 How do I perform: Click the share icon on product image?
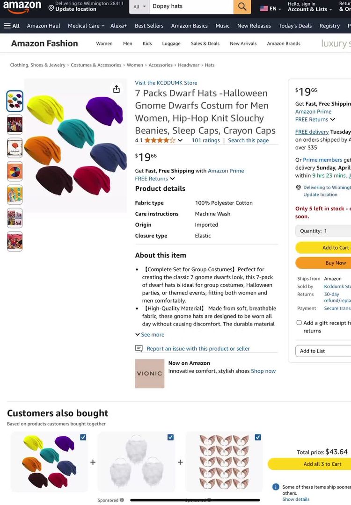tap(117, 89)
